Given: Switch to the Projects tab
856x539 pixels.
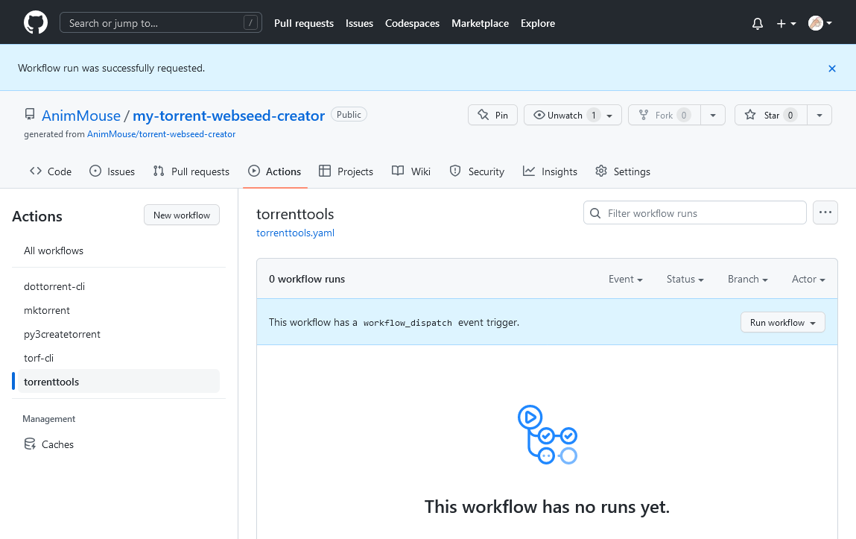Looking at the screenshot, I should 346,171.
